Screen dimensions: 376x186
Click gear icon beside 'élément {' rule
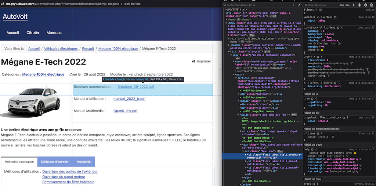[320, 10]
